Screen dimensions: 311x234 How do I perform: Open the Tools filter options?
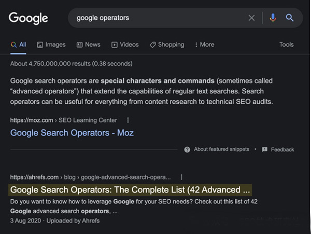pyautogui.click(x=286, y=45)
